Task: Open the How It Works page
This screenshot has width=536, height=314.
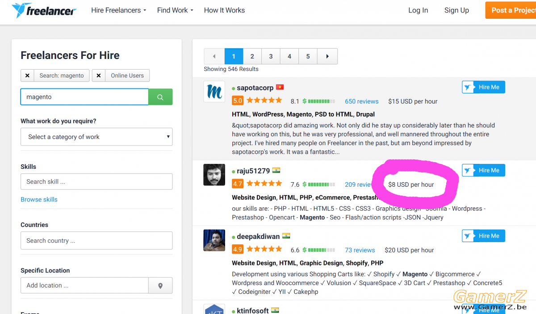Action: point(224,10)
